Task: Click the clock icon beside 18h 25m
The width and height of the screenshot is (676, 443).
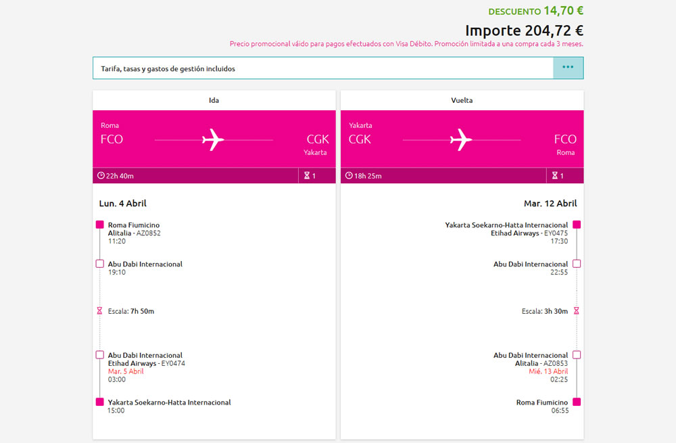Action: (x=349, y=176)
